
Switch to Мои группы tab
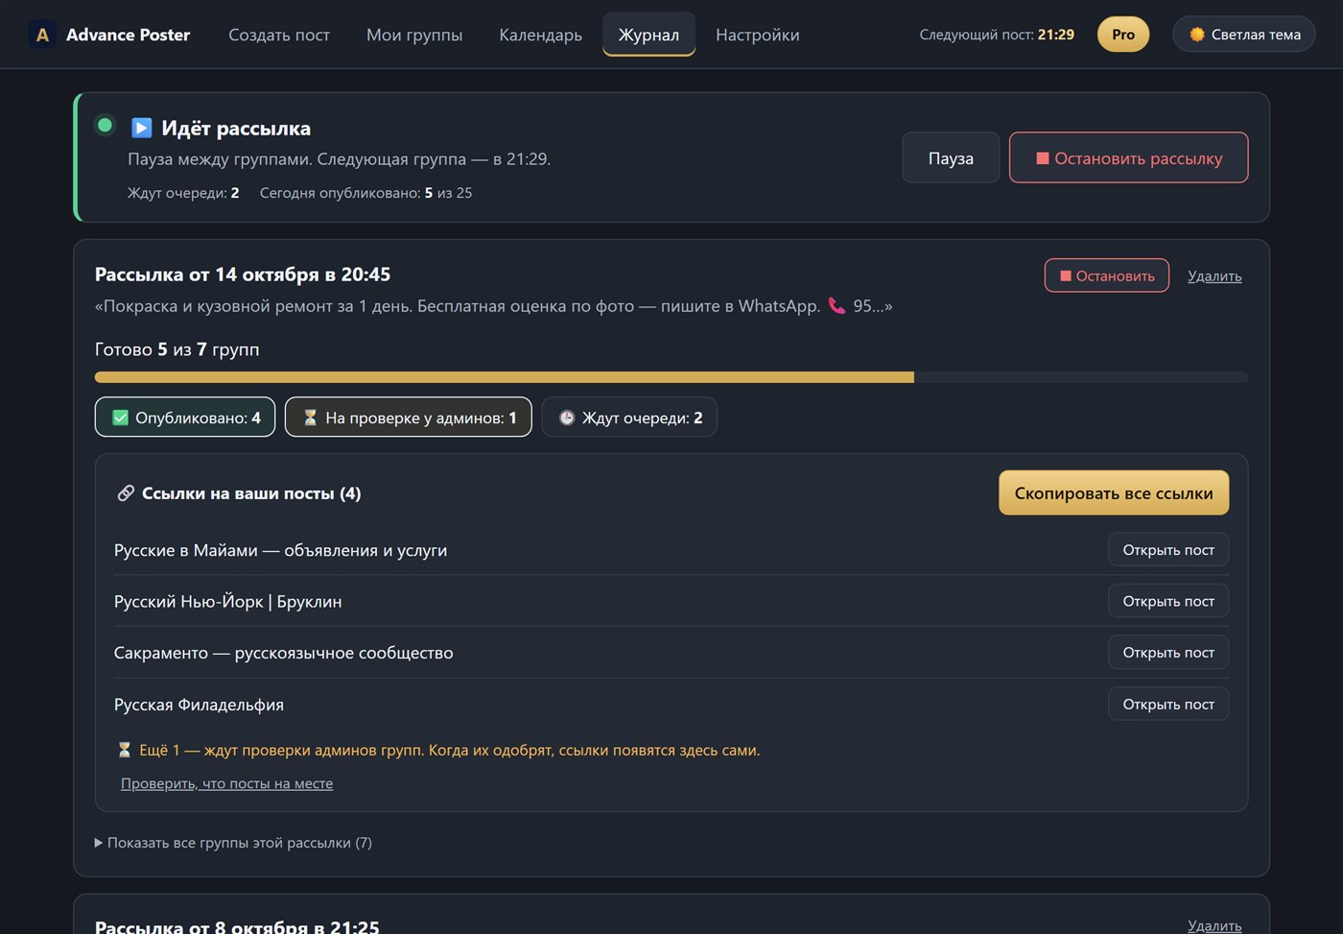[414, 35]
